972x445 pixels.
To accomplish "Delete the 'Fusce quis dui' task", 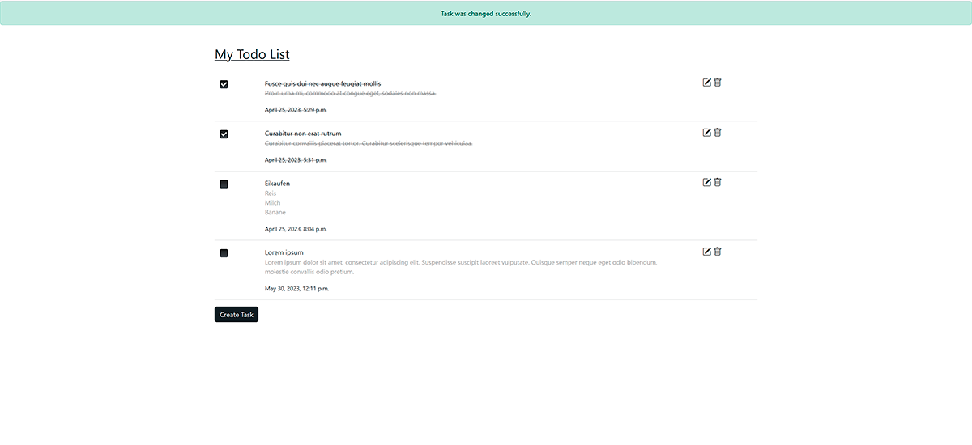I will [718, 83].
